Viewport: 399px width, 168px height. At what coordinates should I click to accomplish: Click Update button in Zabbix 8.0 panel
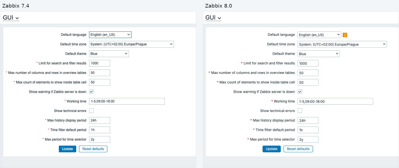[272, 149]
